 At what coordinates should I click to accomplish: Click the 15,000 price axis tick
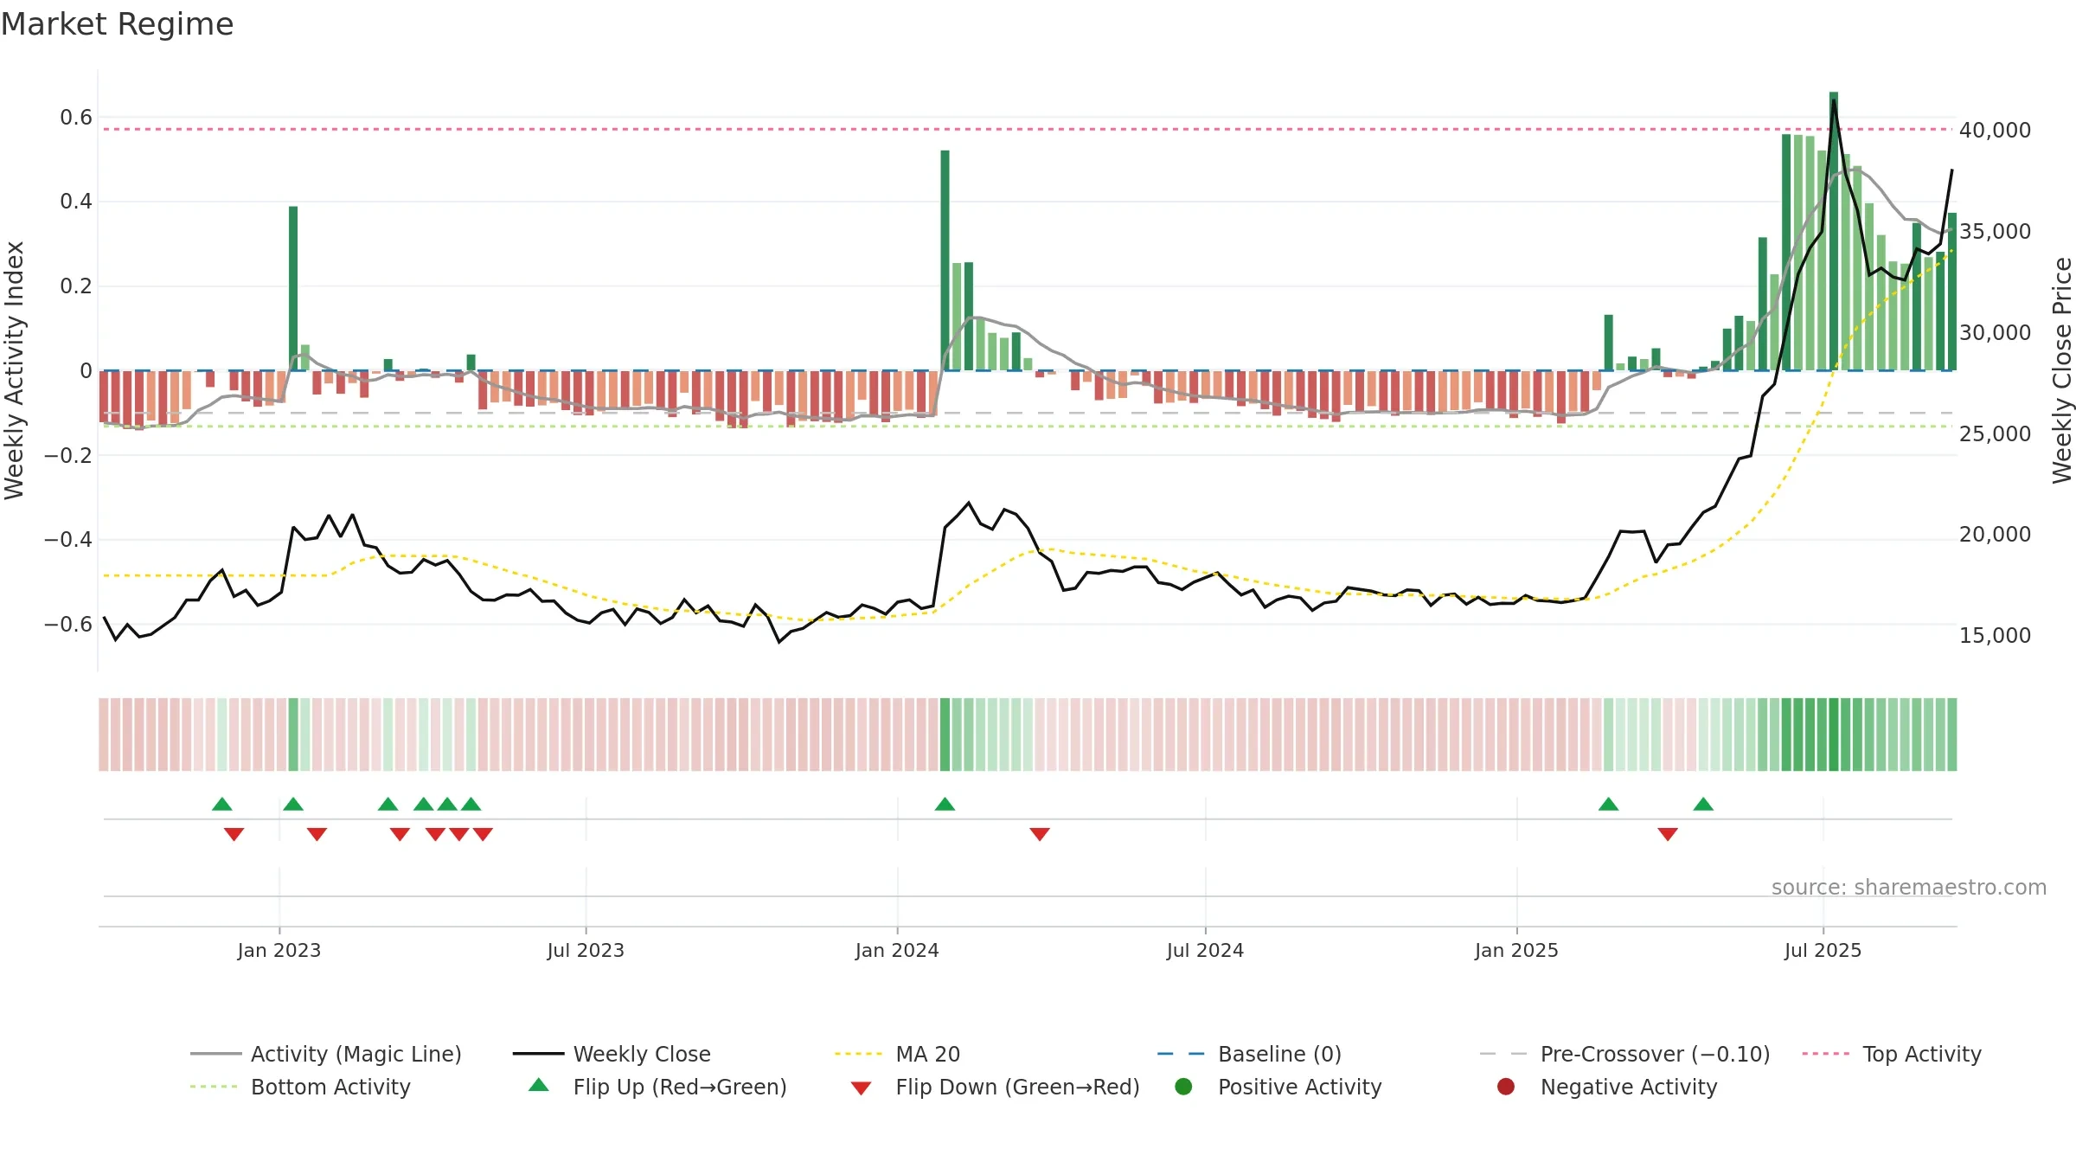pos(1995,636)
